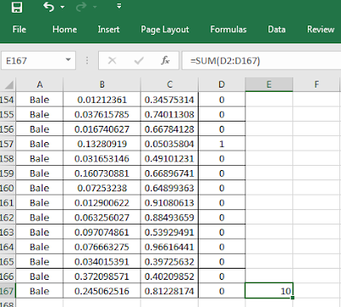
Task: Click the Insert Function fx icon
Action: point(165,60)
